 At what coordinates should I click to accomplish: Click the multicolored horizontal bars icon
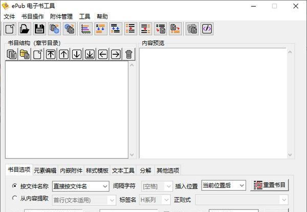86,29
